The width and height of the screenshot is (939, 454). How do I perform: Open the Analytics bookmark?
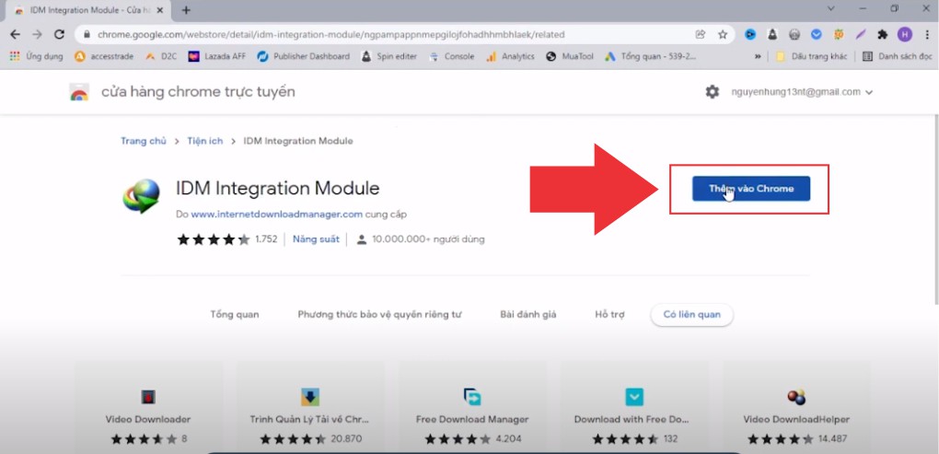[510, 56]
